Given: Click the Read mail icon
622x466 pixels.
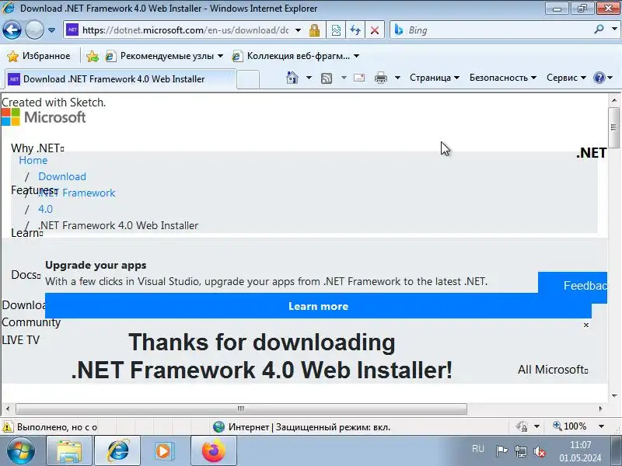Looking at the screenshot, I should (x=359, y=78).
